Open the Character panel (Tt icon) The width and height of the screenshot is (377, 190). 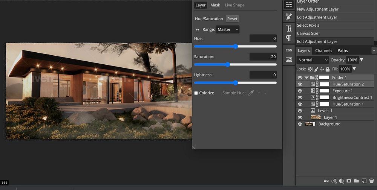289,28
